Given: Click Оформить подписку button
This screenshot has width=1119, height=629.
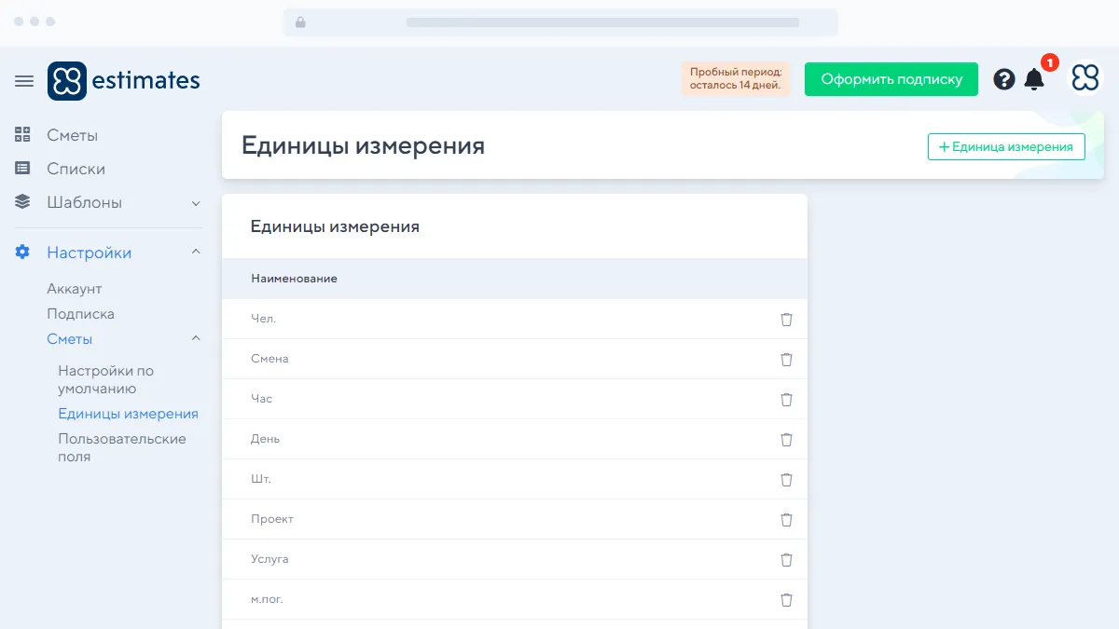Looking at the screenshot, I should click(891, 79).
